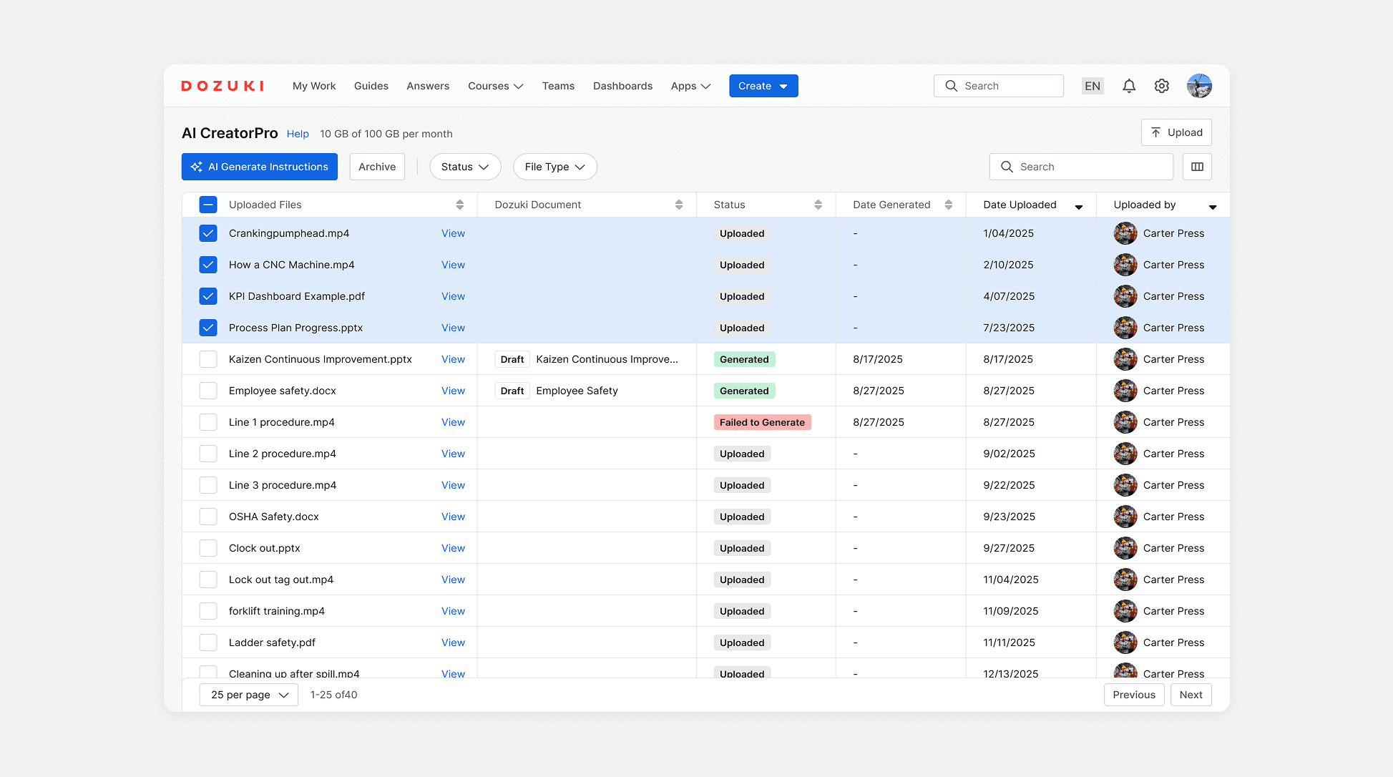Select Employee safety.docx checkbox

point(208,391)
